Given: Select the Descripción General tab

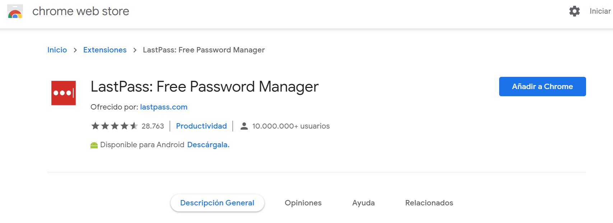Looking at the screenshot, I should (217, 203).
